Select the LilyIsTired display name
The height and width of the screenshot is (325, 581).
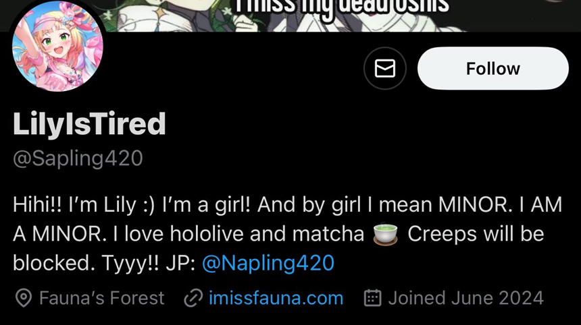tap(89, 124)
